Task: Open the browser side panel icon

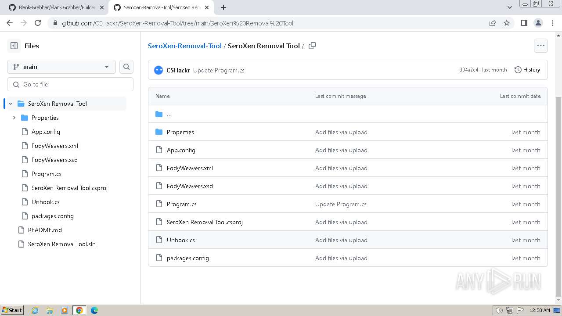Action: pos(524,23)
